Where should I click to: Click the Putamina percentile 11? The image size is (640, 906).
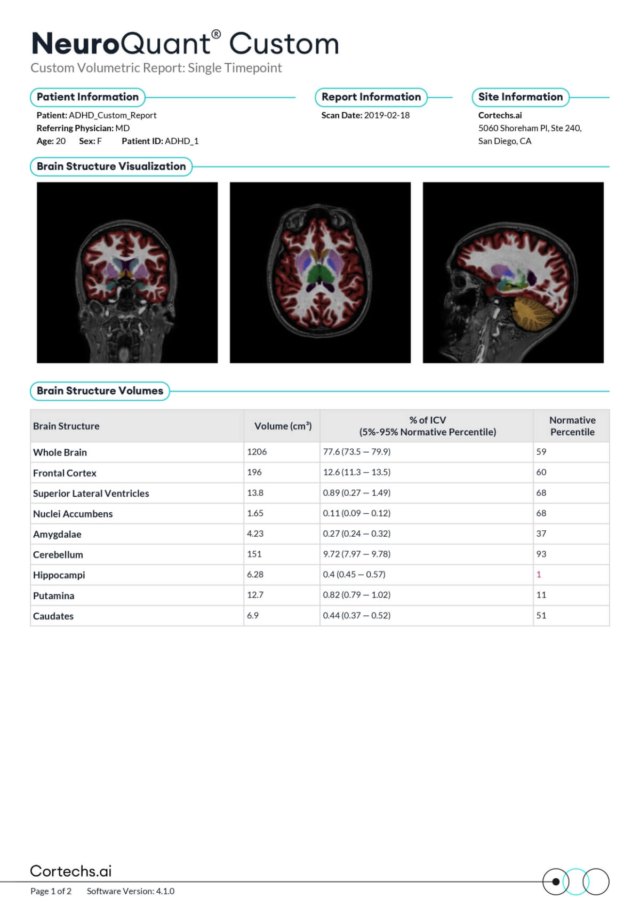coord(541,594)
